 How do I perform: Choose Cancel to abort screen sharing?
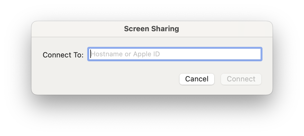pos(197,79)
